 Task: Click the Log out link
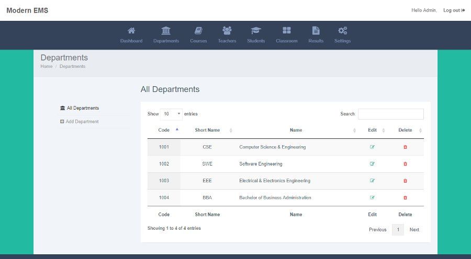[454, 10]
